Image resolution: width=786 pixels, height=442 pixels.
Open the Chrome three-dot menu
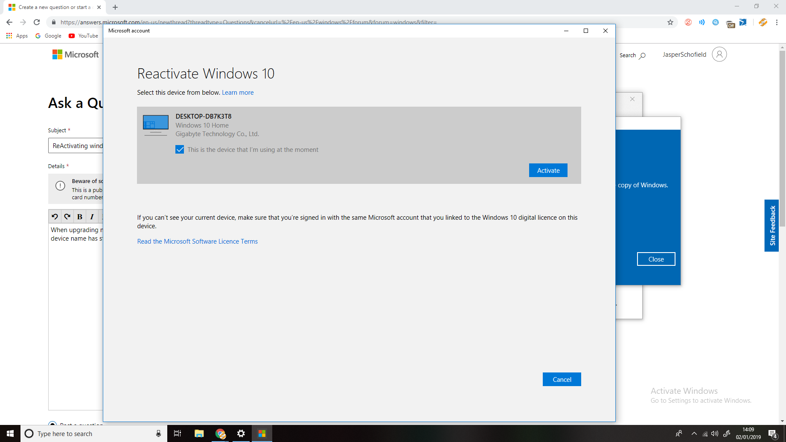tap(777, 22)
